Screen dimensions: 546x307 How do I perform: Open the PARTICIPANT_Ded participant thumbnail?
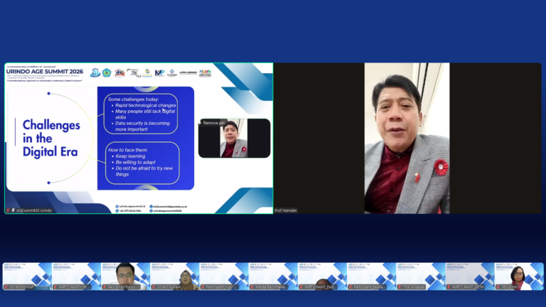322,276
